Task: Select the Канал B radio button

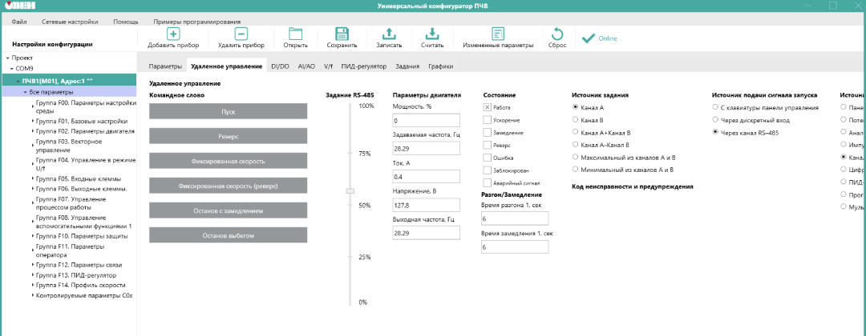Action: 576,119
